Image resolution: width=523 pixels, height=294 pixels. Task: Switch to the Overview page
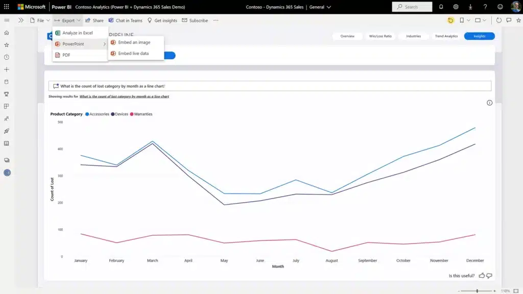tap(347, 36)
